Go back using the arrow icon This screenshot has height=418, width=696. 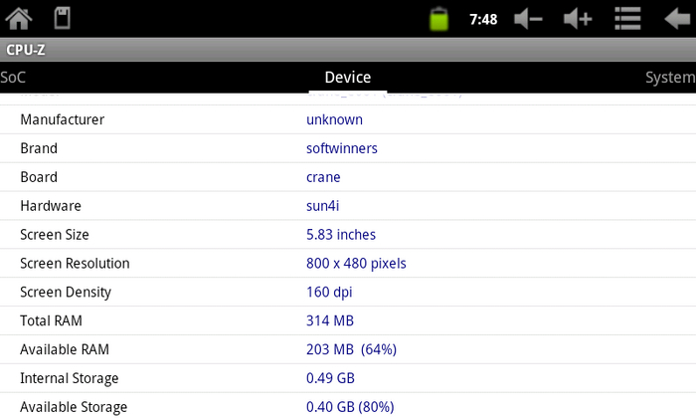click(677, 19)
